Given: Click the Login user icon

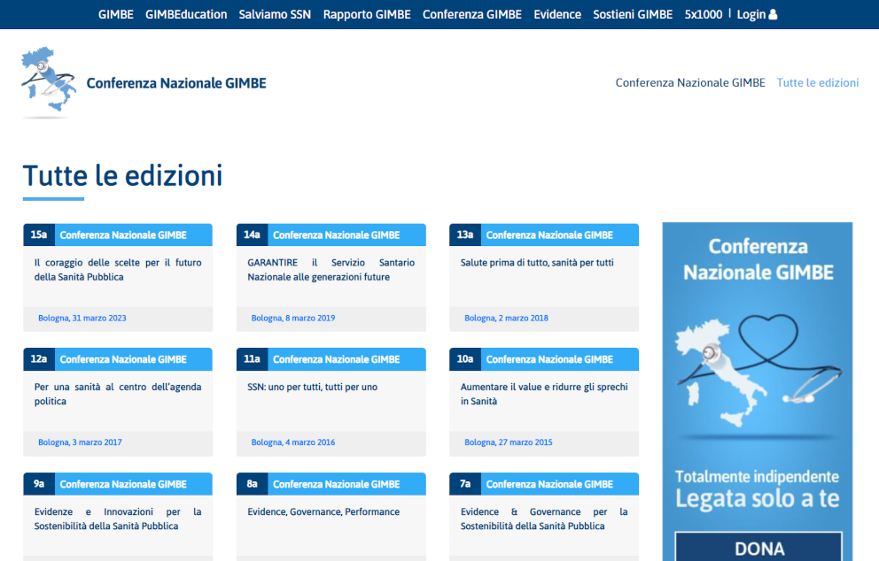Looking at the screenshot, I should click(773, 14).
